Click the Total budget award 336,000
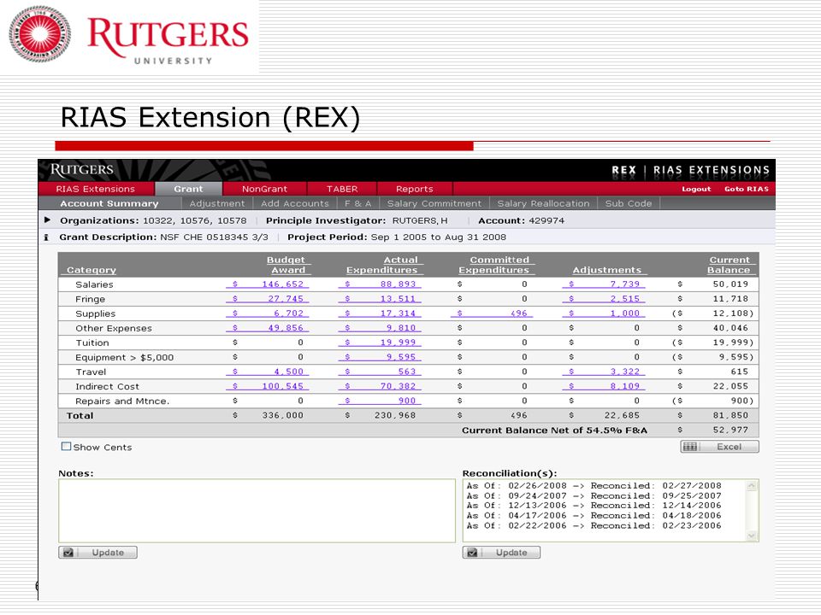The image size is (821, 615). point(283,416)
